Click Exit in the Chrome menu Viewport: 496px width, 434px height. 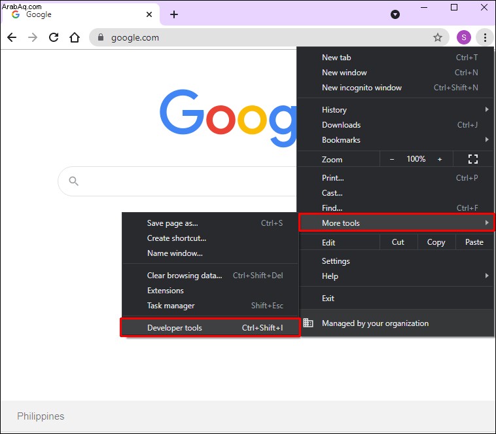397,298
